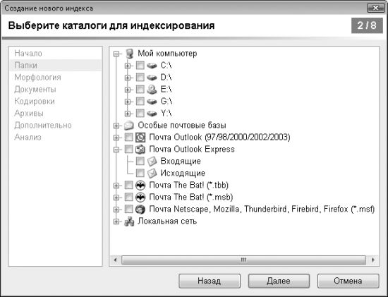Tick The Bat! (*.msb) checkbox
Viewport: 388px width, 297px height.
128,197
